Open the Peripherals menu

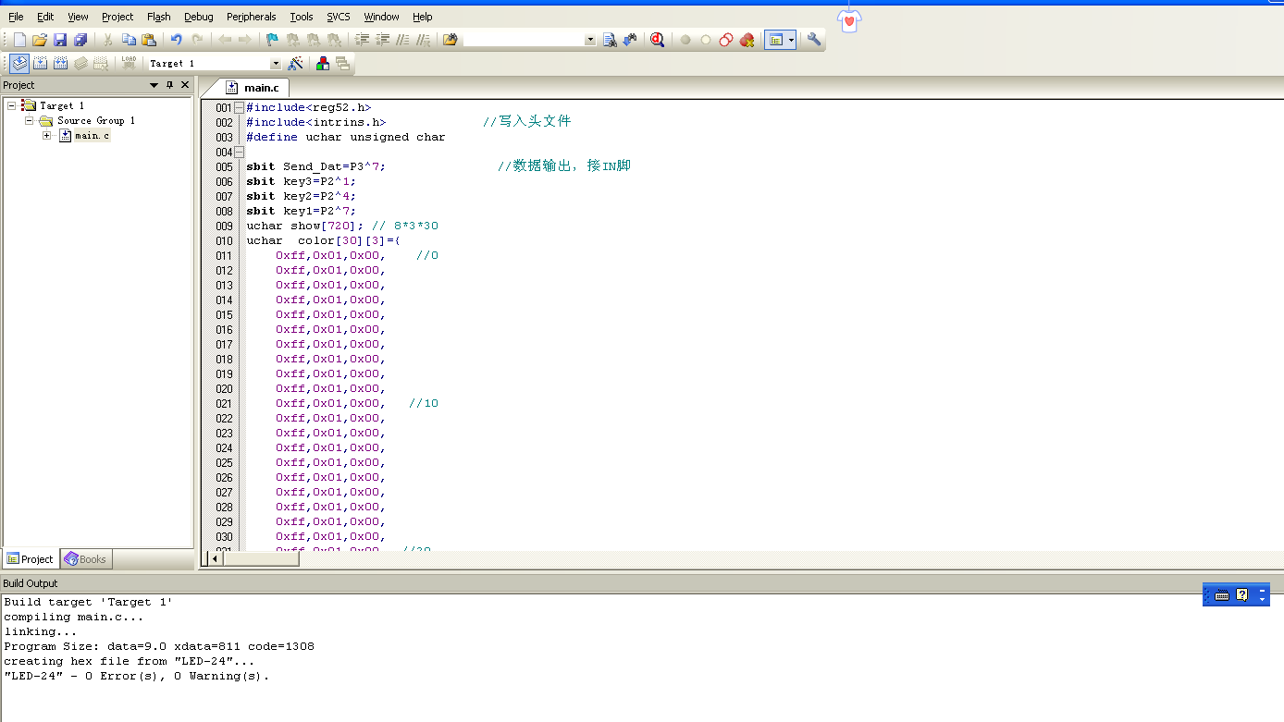coord(252,17)
